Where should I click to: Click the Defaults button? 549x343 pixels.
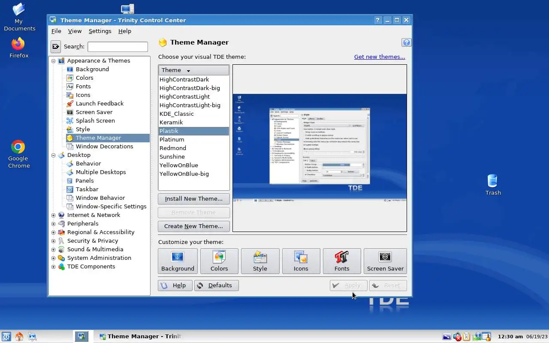click(217, 285)
